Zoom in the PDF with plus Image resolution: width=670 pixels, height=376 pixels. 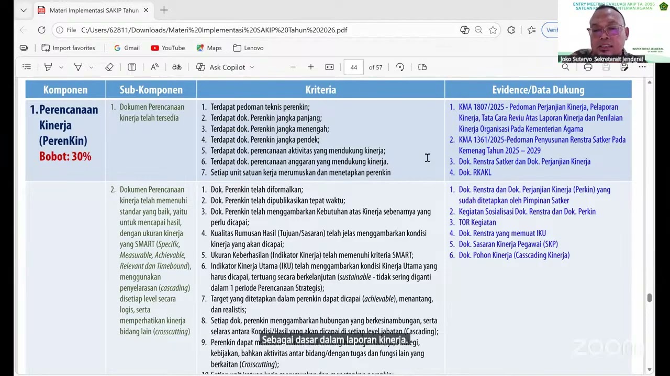click(x=311, y=67)
